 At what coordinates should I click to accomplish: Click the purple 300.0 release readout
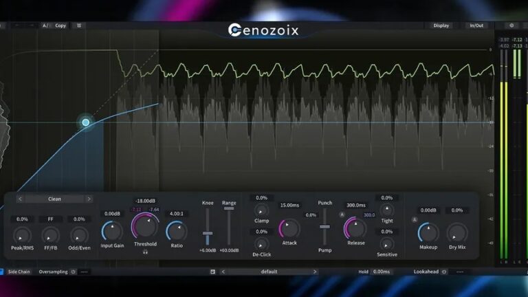(369, 214)
